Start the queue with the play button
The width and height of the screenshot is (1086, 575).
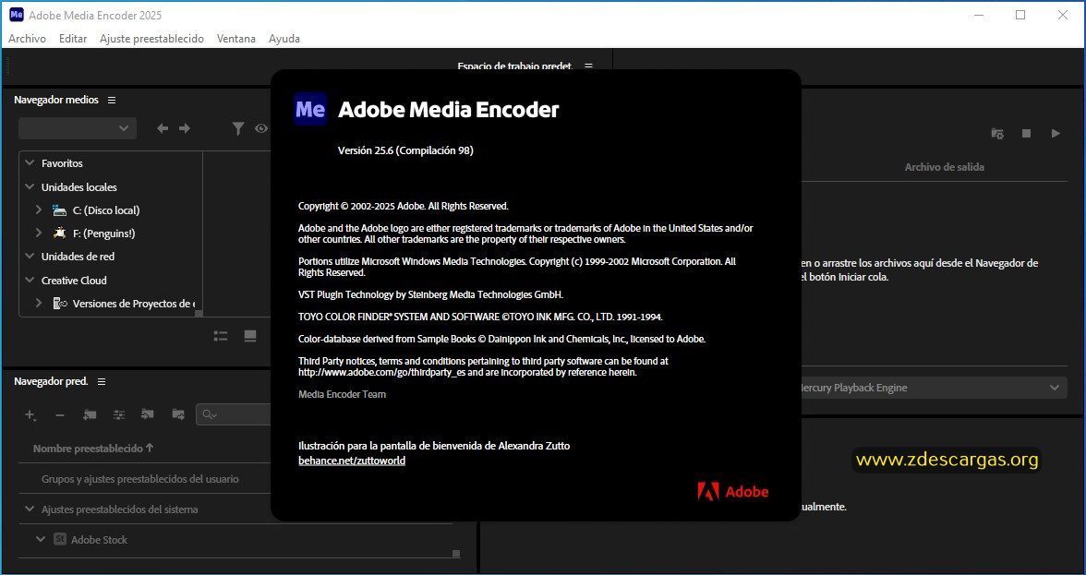pyautogui.click(x=1056, y=134)
